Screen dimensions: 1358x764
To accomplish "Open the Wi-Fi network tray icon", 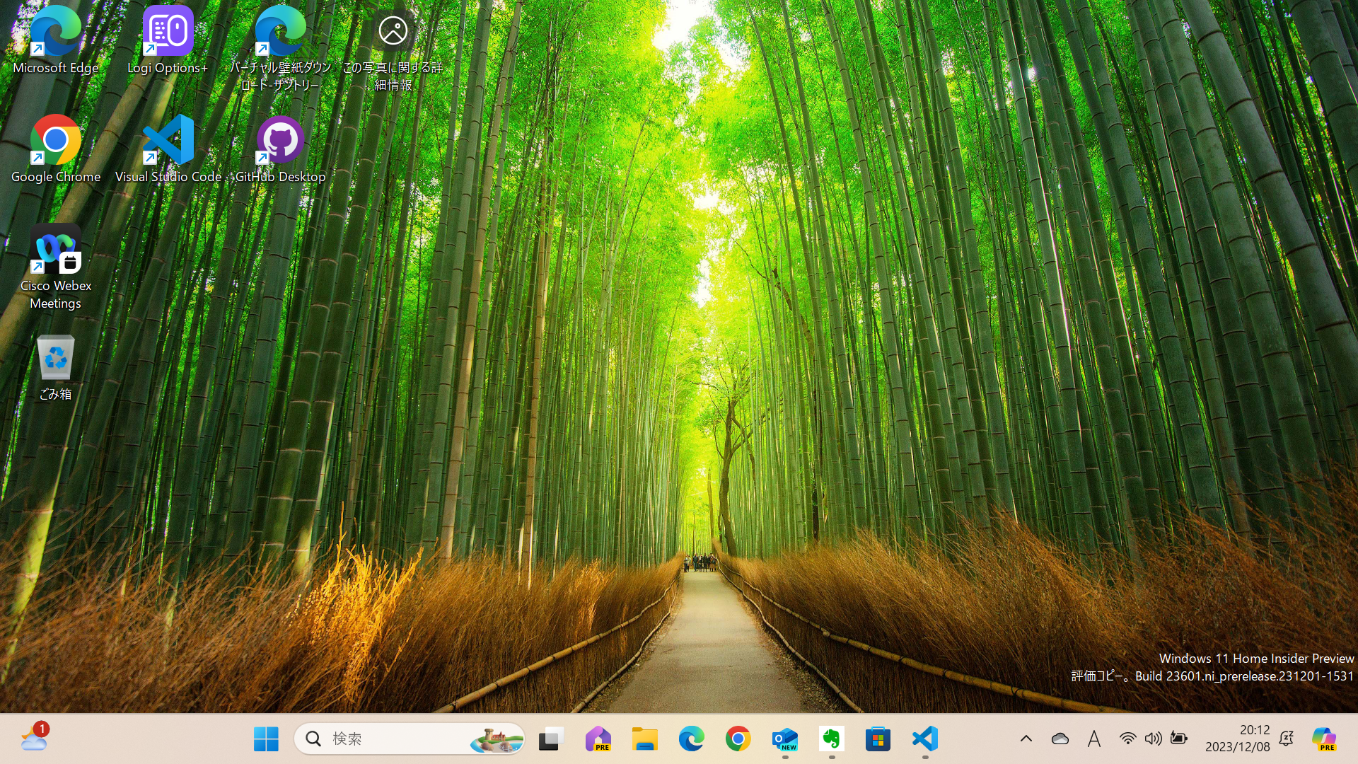I will point(1127,739).
